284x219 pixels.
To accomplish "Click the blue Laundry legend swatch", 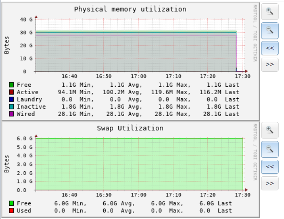I will click(x=11, y=100).
